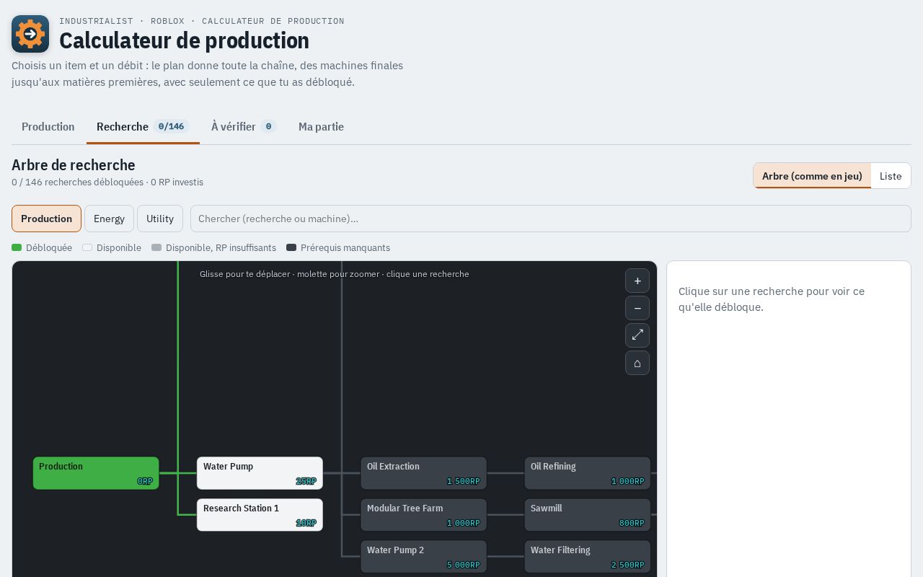Click the Calculateur de production title
This screenshot has height=577, width=923.
(x=184, y=40)
